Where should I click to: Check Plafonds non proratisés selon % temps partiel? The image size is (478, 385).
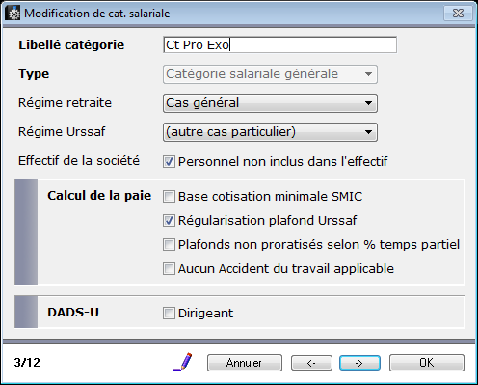[x=169, y=244]
